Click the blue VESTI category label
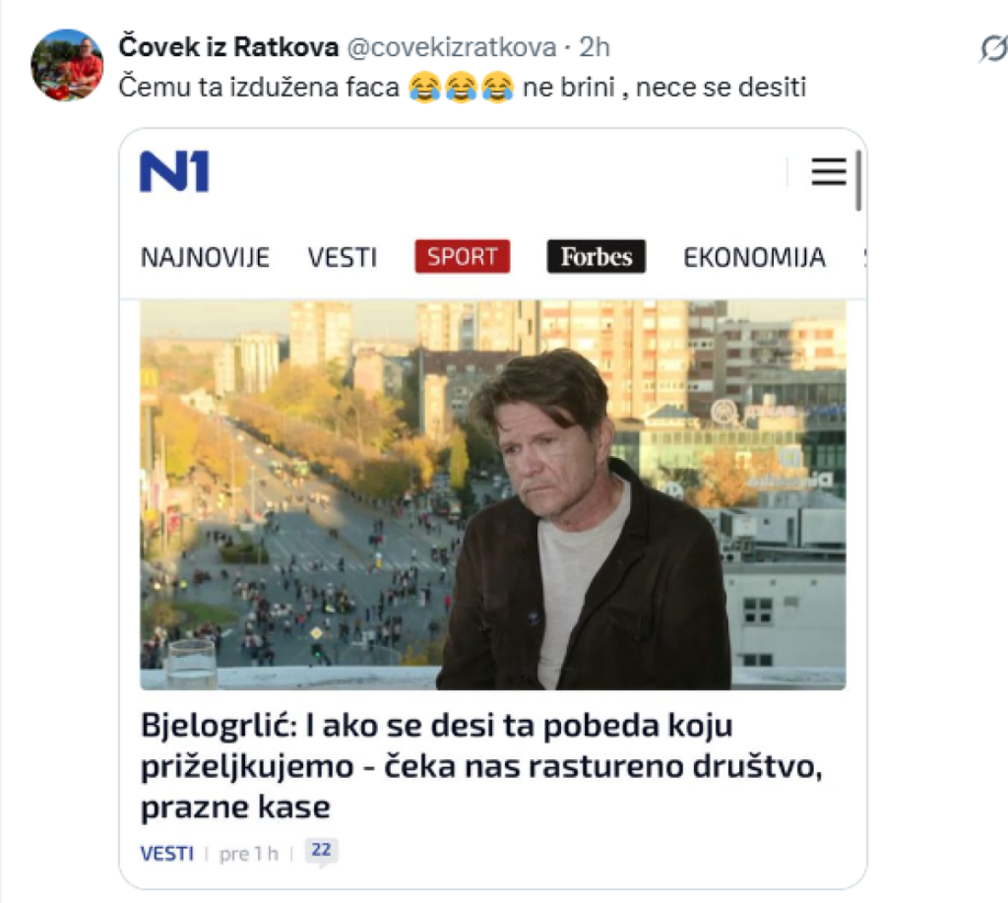 pyautogui.click(x=167, y=854)
